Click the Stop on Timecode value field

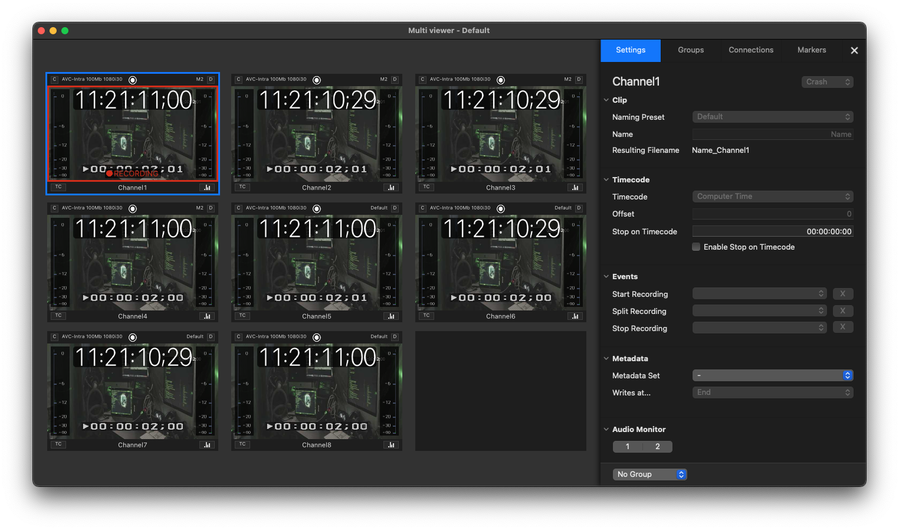[773, 231]
